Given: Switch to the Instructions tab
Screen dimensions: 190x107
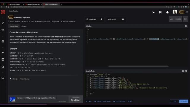Looking at the screenshot, I should pyautogui.click(x=14, y=26).
